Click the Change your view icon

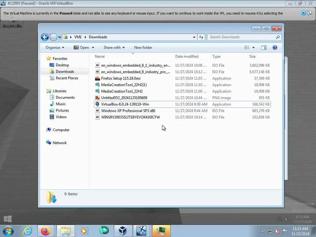click(247, 48)
